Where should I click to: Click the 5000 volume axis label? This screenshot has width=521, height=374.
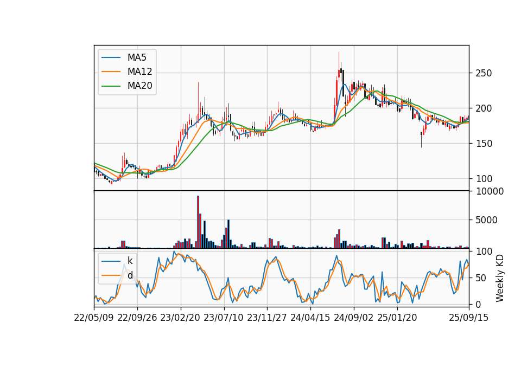pos(486,220)
